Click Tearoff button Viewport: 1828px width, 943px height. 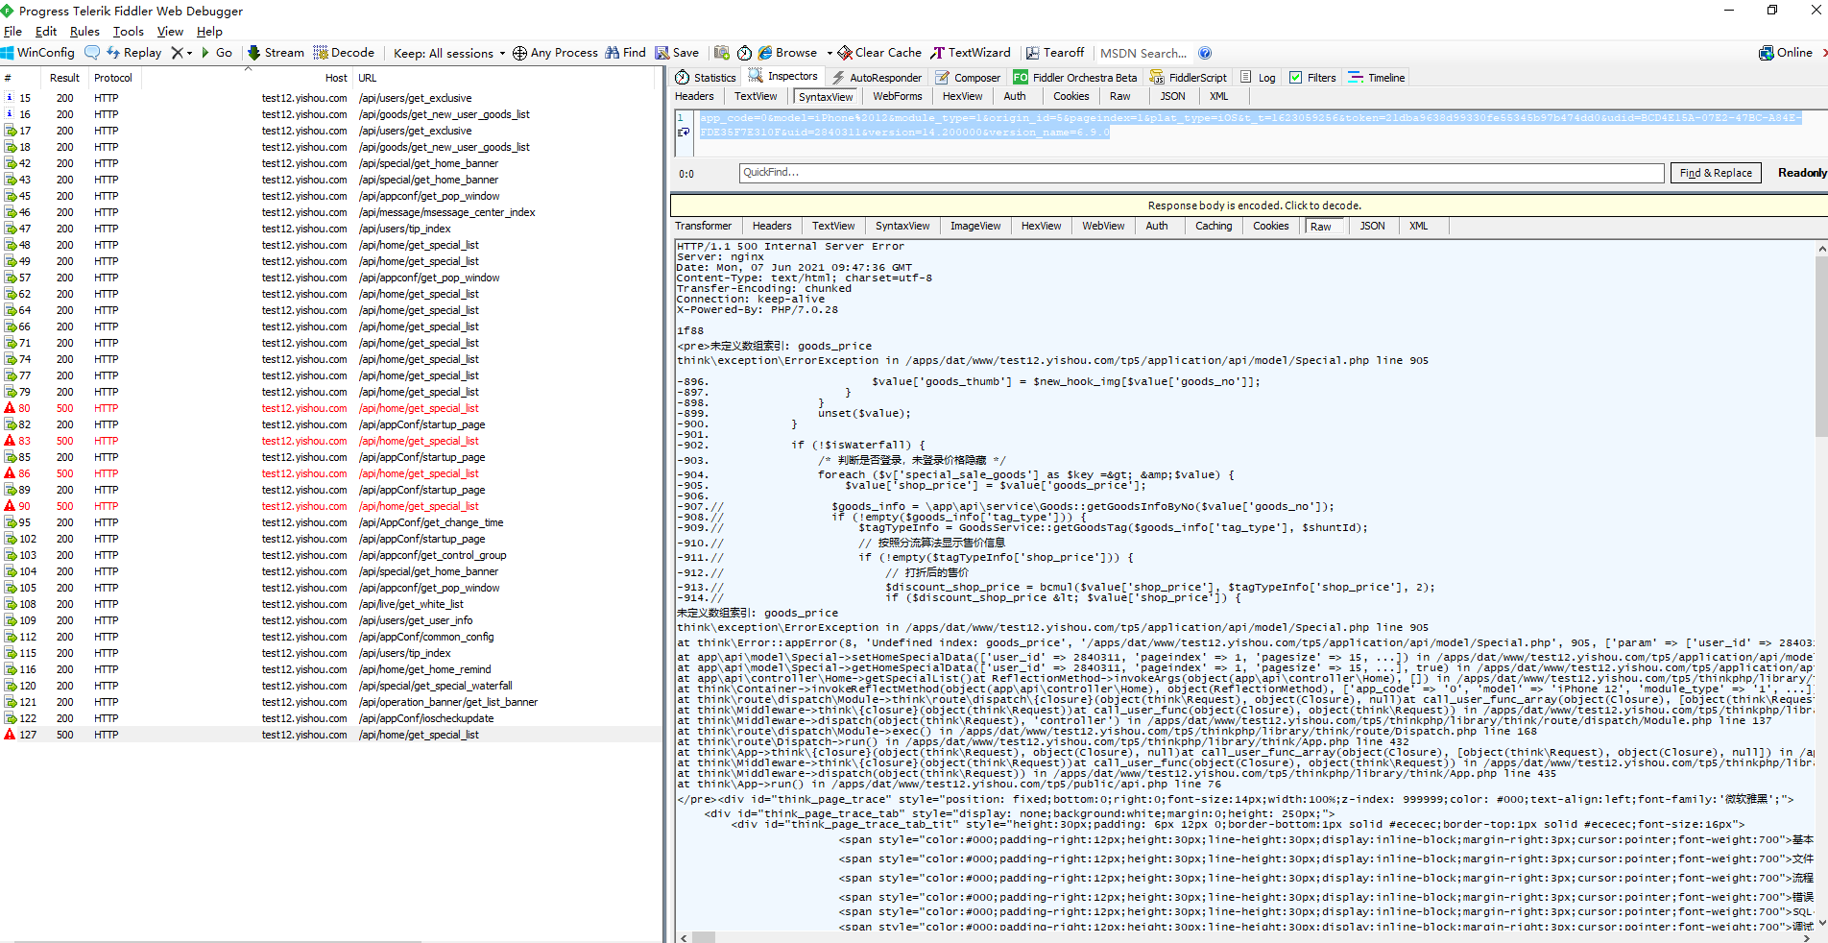(x=1054, y=53)
